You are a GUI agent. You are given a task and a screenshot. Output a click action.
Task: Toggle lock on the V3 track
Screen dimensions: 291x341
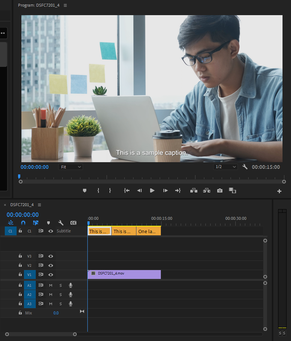pos(20,256)
